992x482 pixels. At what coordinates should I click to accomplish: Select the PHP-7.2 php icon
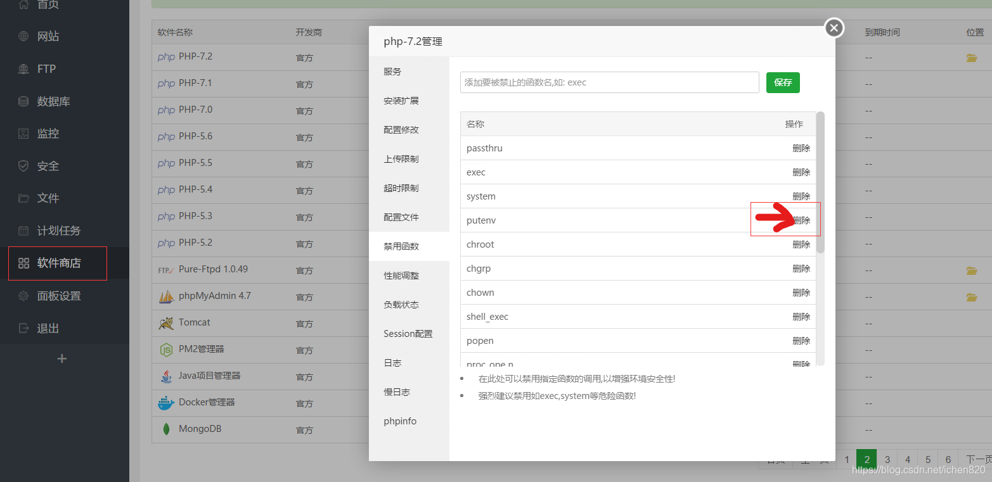pos(165,56)
